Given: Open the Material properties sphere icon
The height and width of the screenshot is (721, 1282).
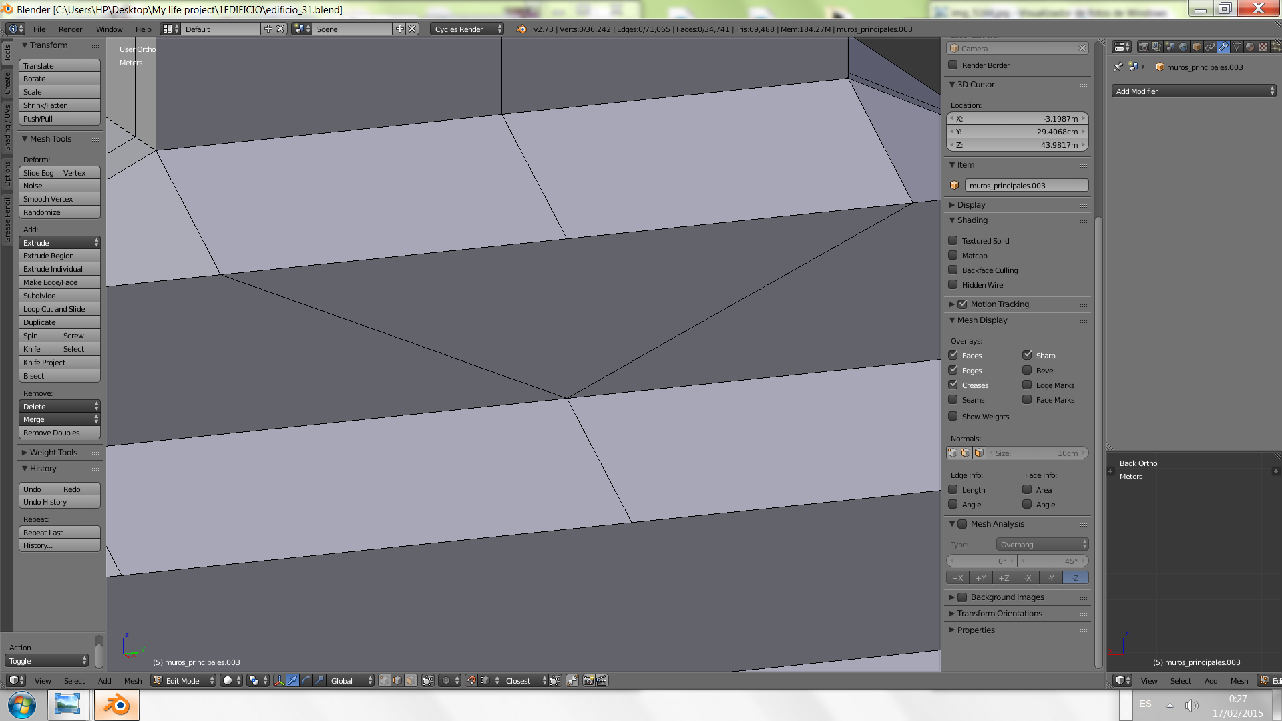Looking at the screenshot, I should [1250, 47].
